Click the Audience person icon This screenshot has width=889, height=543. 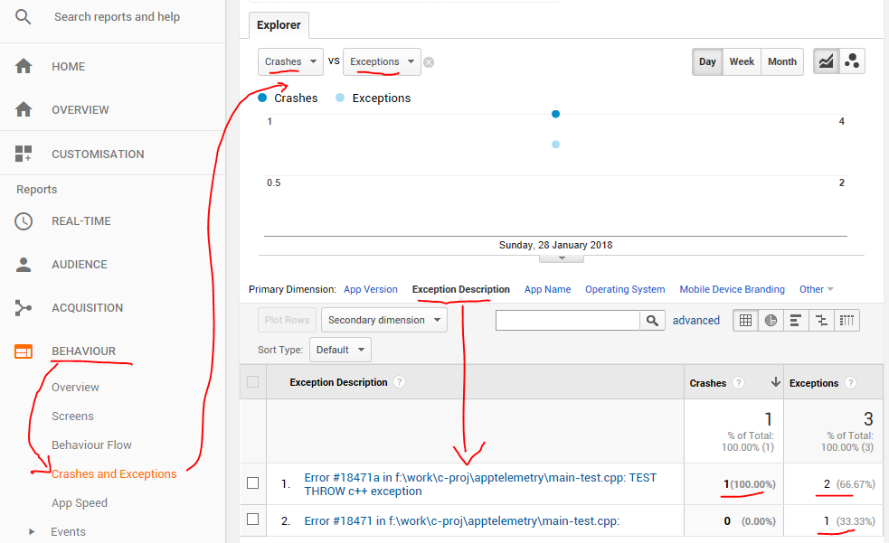pyautogui.click(x=24, y=265)
